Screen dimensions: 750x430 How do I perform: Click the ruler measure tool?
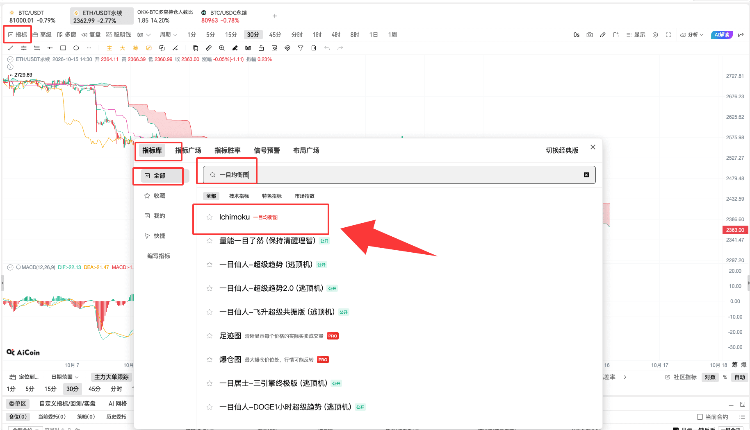(x=209, y=48)
